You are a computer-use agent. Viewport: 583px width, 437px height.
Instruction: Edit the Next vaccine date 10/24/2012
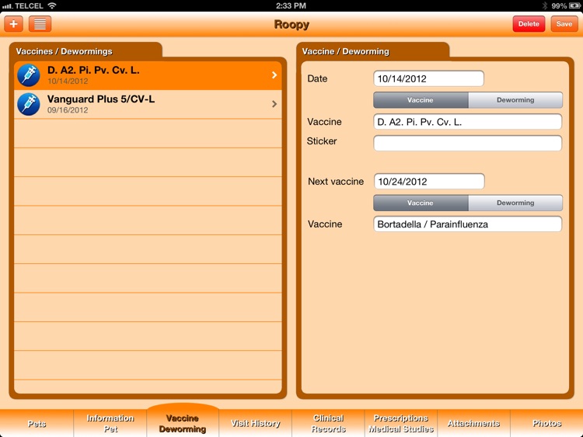429,181
